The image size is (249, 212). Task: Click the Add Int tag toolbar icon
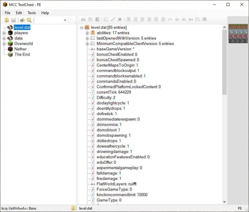[x=142, y=19]
